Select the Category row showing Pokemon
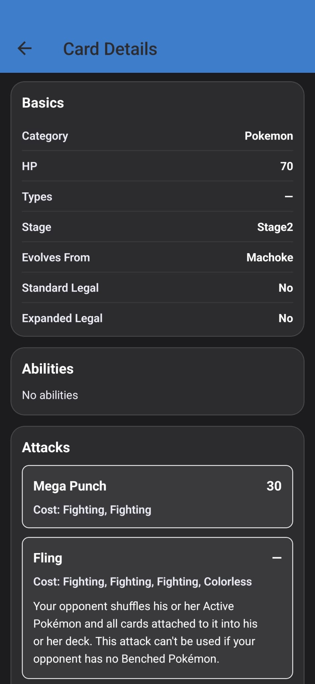This screenshot has width=315, height=684. pyautogui.click(x=157, y=136)
